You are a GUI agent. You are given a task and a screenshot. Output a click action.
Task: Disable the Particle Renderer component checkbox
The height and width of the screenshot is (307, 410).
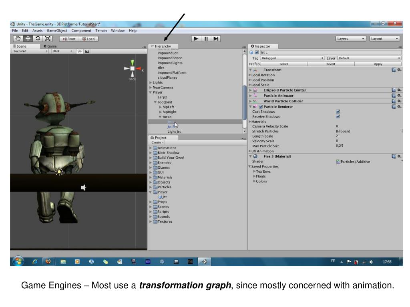pos(261,107)
